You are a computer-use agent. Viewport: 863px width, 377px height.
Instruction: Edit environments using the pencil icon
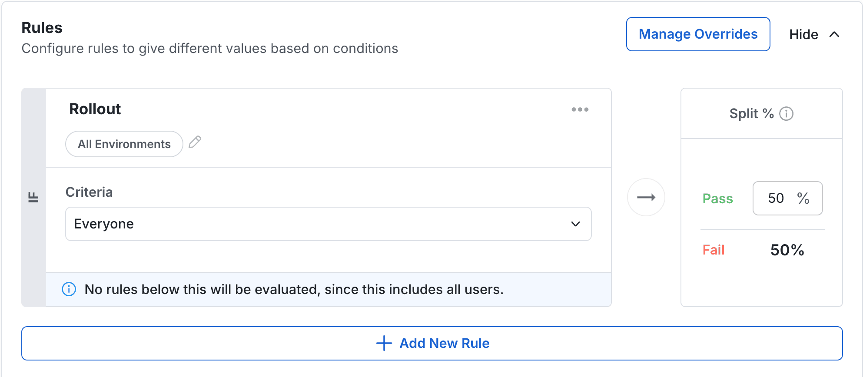point(195,142)
